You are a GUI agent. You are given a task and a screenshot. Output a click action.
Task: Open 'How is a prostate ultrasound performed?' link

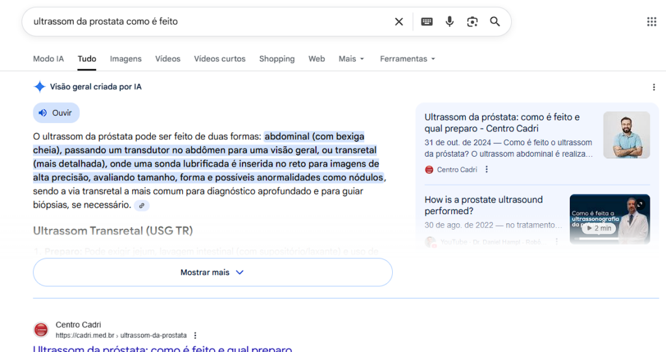coord(483,205)
